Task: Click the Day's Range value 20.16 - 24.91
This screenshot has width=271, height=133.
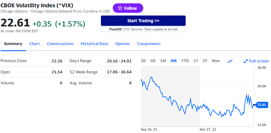Action: tap(119, 61)
